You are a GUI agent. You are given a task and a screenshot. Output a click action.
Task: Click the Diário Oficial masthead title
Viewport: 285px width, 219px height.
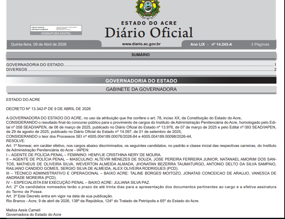[x=149, y=32]
